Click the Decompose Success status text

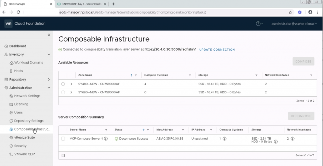click(133, 139)
